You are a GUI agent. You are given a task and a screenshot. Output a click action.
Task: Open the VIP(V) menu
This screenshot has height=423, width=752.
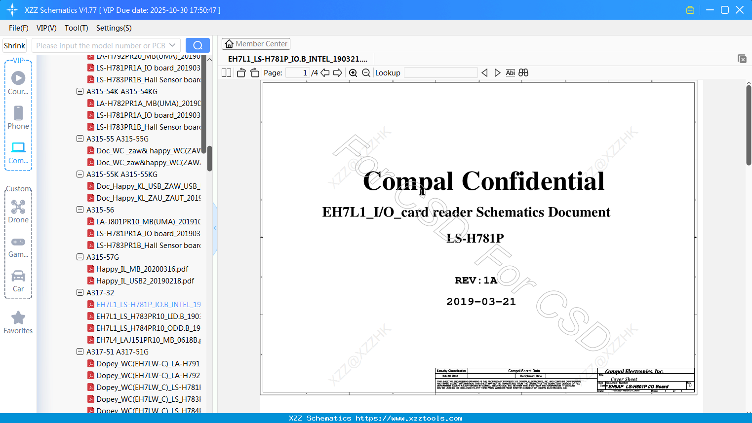pos(46,28)
